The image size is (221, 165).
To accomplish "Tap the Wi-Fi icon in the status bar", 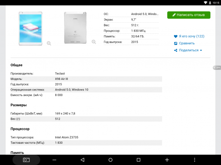I will pyautogui.click(x=205, y=2).
